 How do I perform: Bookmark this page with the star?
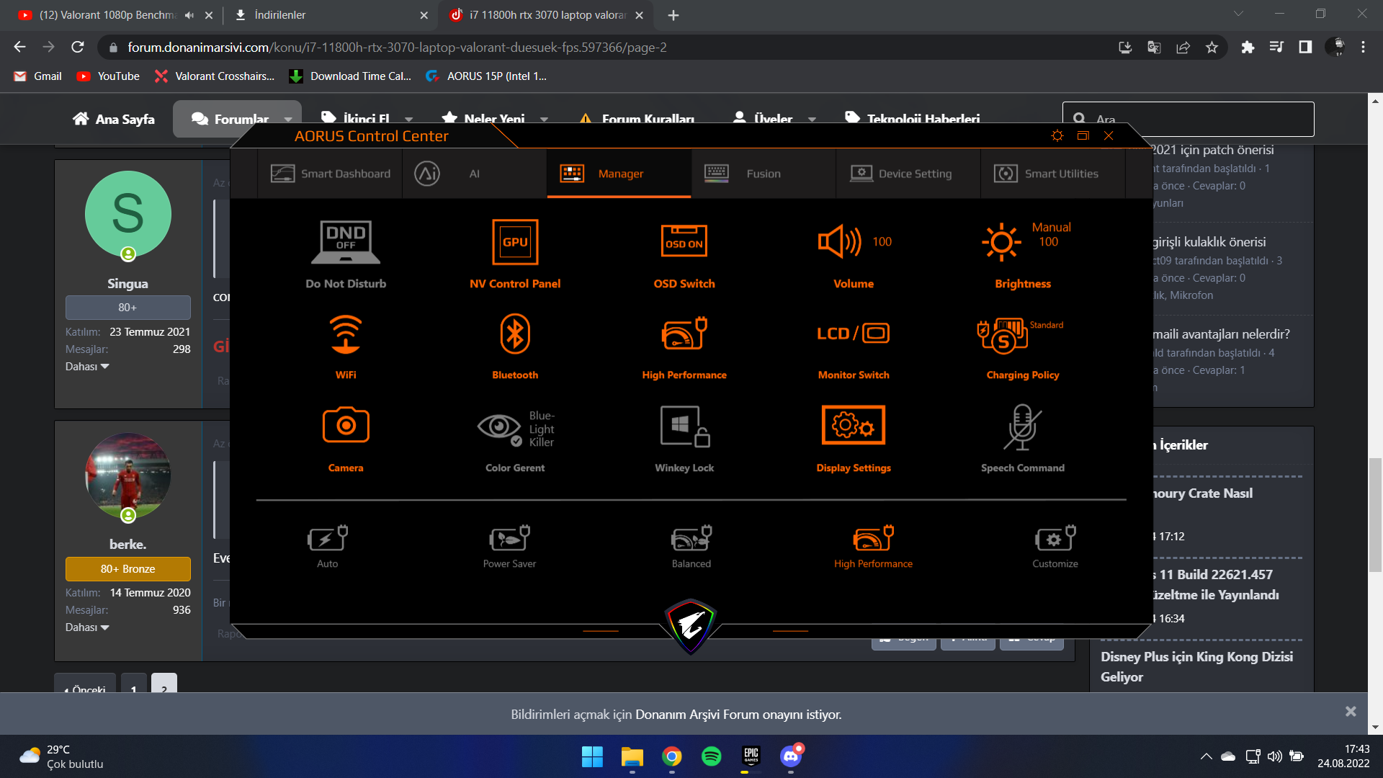(x=1212, y=48)
